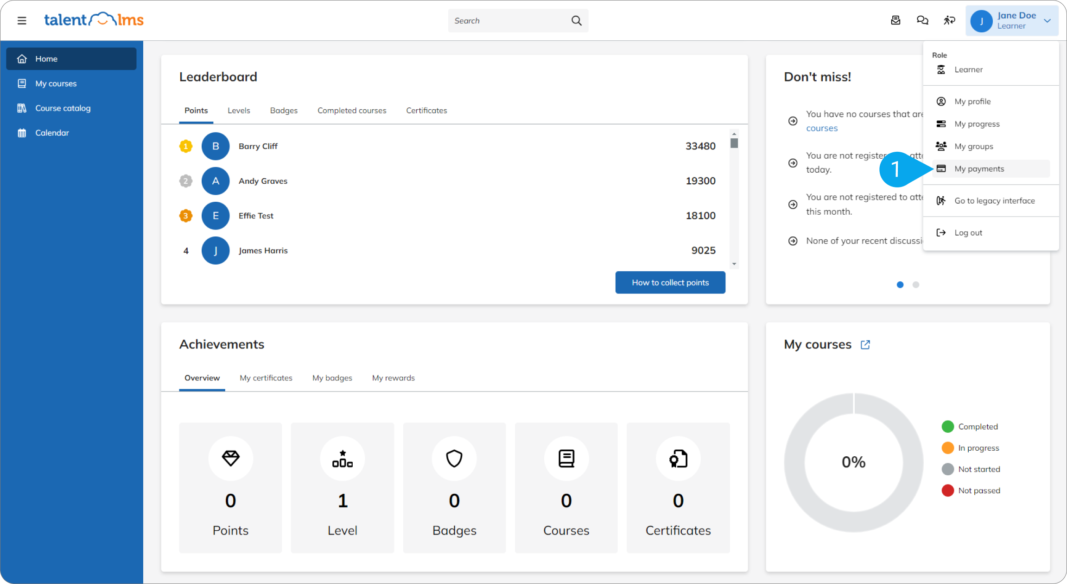Open Certificates leaderboard tab
Screen dimensions: 1067x584
426,111
